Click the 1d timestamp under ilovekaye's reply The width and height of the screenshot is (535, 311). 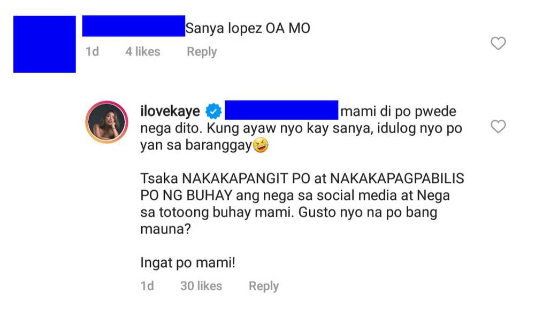tap(147, 286)
